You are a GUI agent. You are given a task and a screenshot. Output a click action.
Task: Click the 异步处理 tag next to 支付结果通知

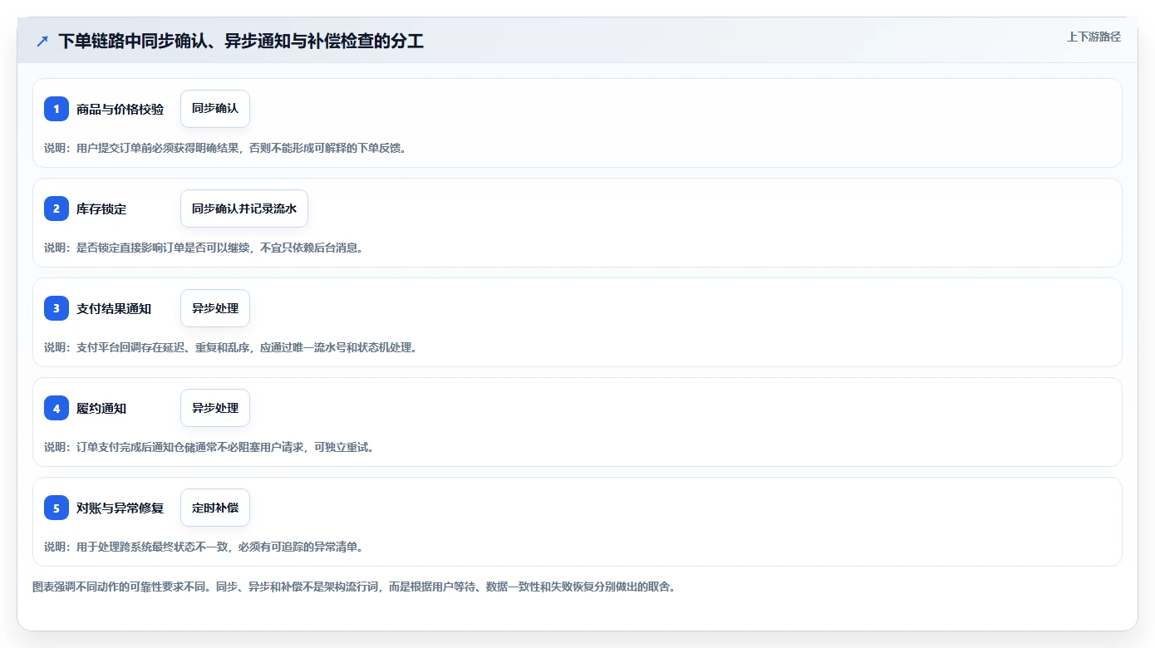pyautogui.click(x=215, y=308)
